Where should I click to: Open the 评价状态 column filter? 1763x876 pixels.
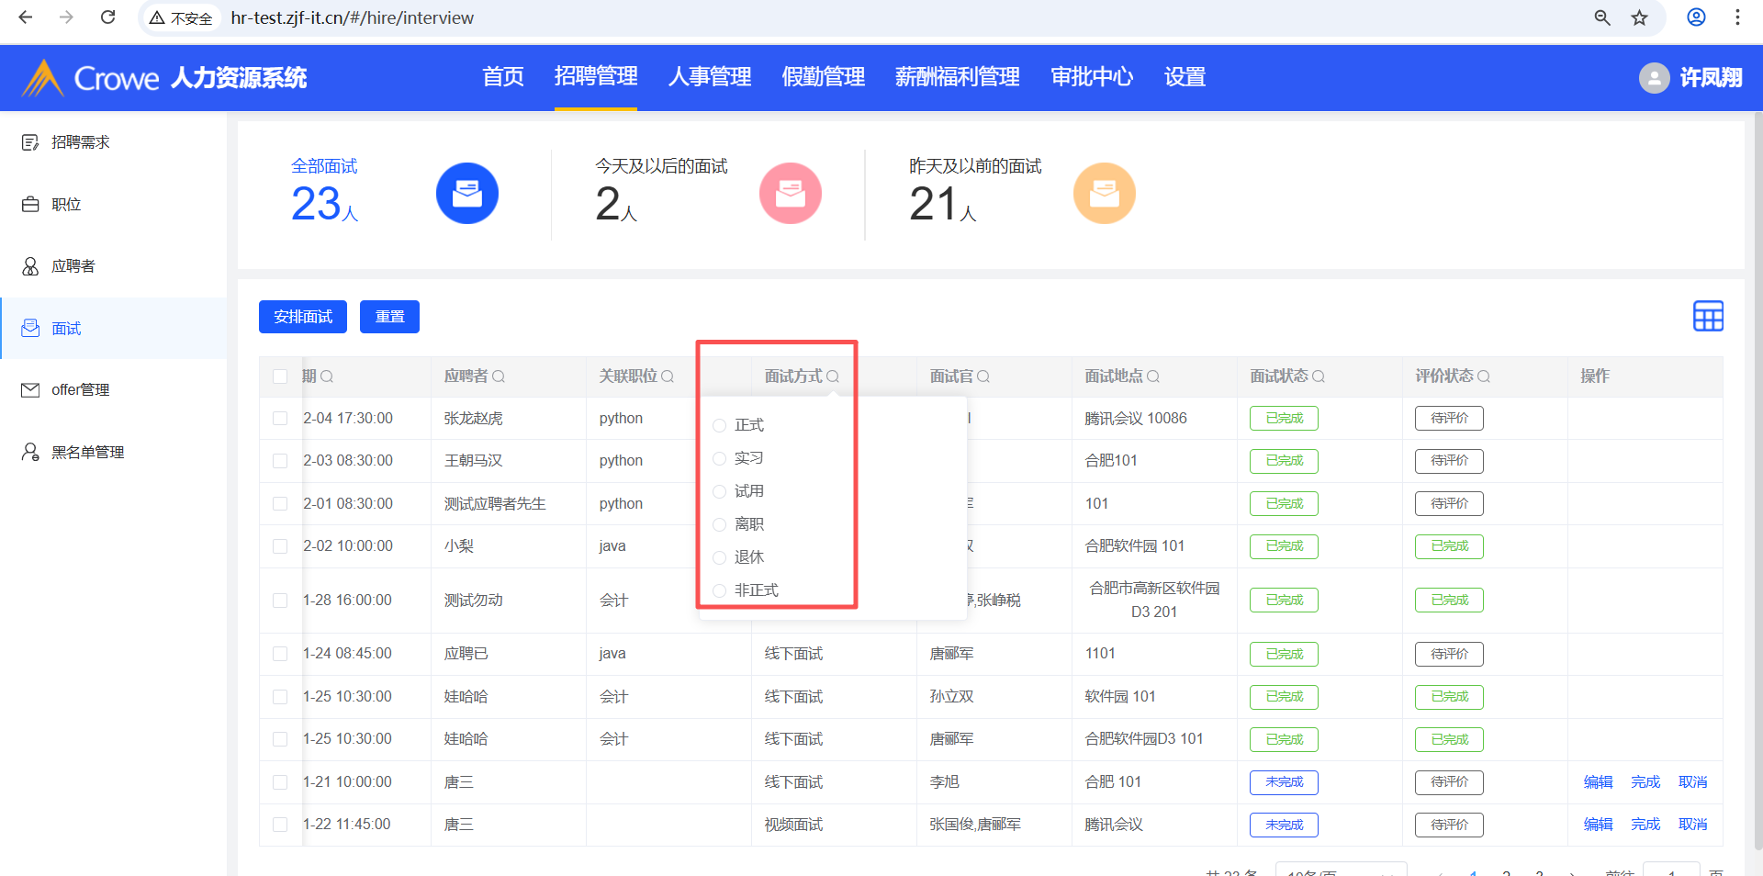click(x=1484, y=376)
